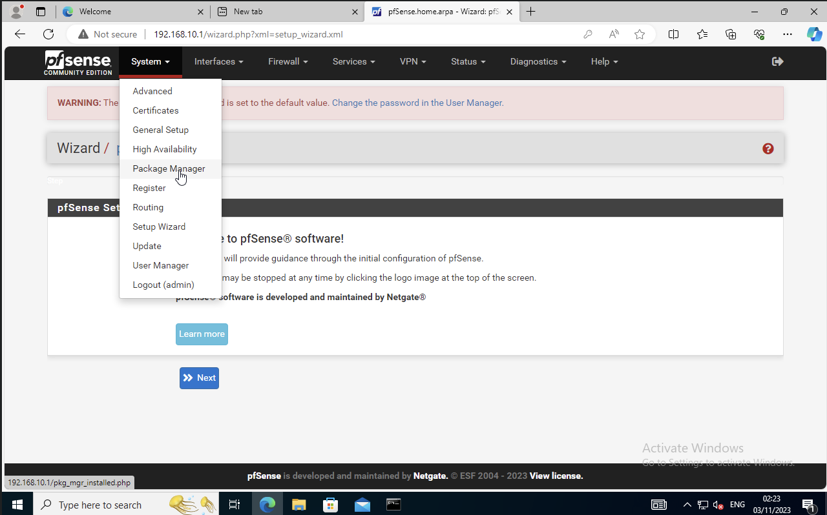Viewport: 827px width, 515px height.
Task: Open the red help question mark icon
Action: point(768,148)
